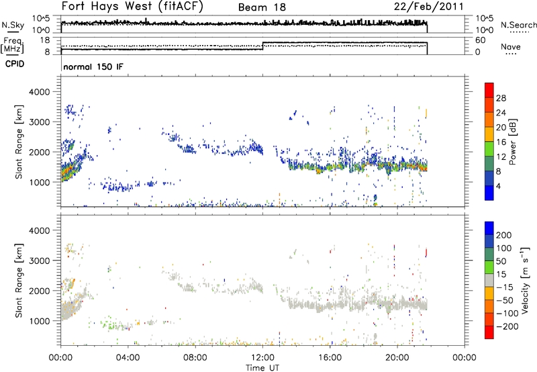This screenshot has width=537, height=372.
Task: Click the 'Beam 18' label
Action: pos(262,7)
